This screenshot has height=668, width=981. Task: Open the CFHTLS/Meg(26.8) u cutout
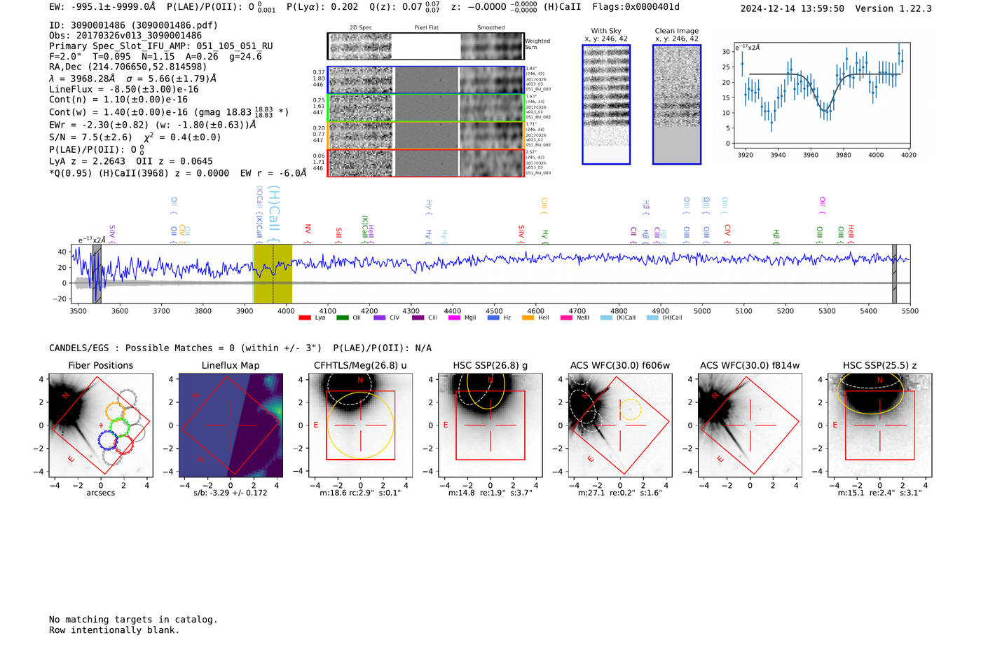point(360,425)
